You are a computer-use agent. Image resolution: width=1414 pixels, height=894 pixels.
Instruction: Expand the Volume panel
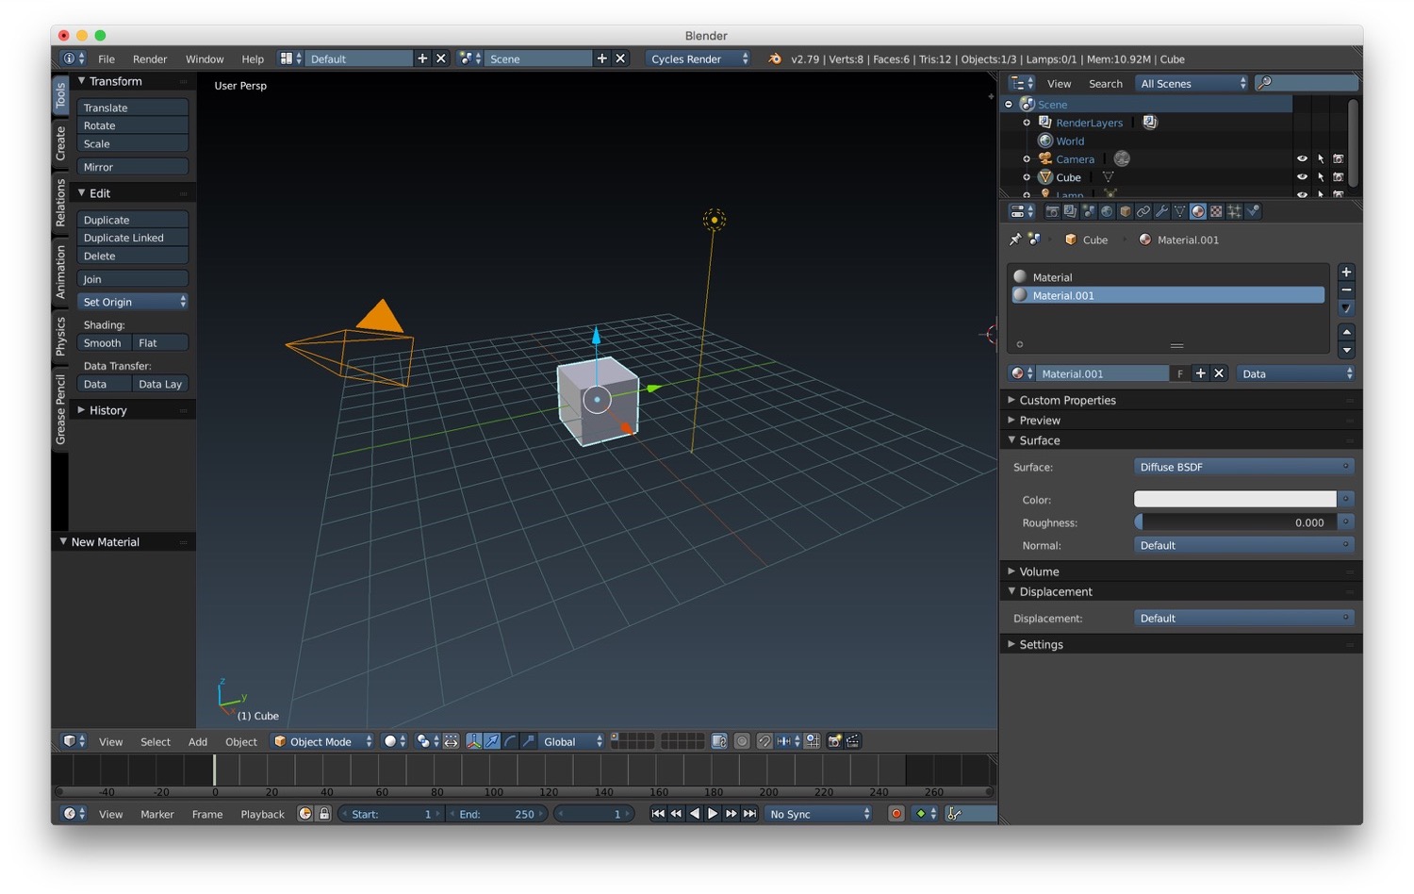tap(1039, 571)
